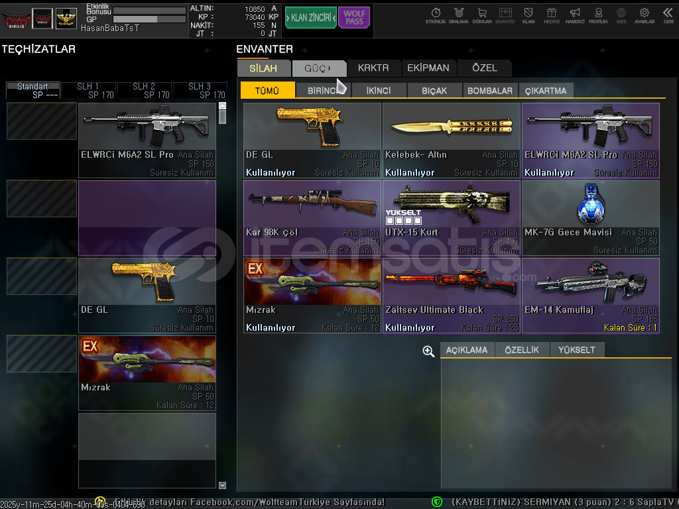The width and height of the screenshot is (679, 509).
Task: Select Kelebek- Altın knife item
Action: 451,141
